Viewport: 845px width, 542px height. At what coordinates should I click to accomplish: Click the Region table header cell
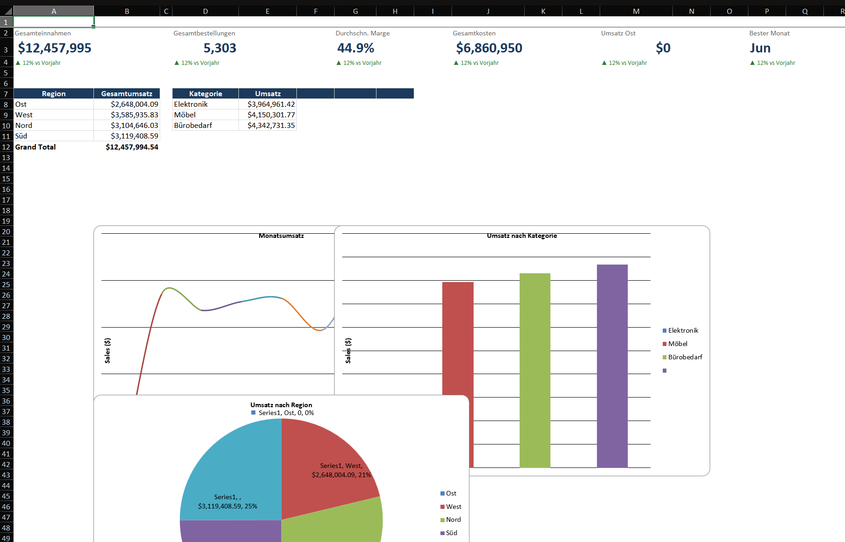point(54,93)
